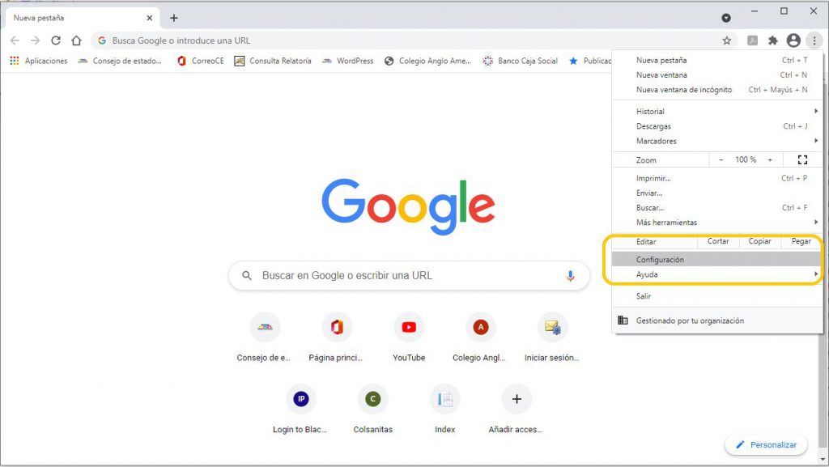Click the fullscreen icon in Zoom row

point(802,159)
